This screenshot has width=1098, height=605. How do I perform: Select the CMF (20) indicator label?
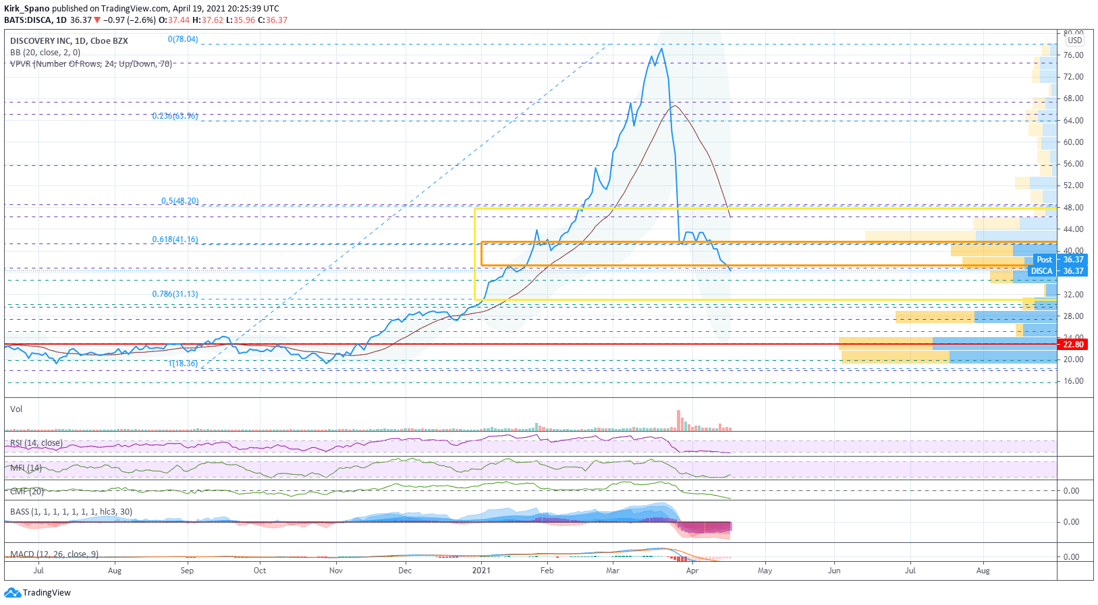click(x=27, y=492)
